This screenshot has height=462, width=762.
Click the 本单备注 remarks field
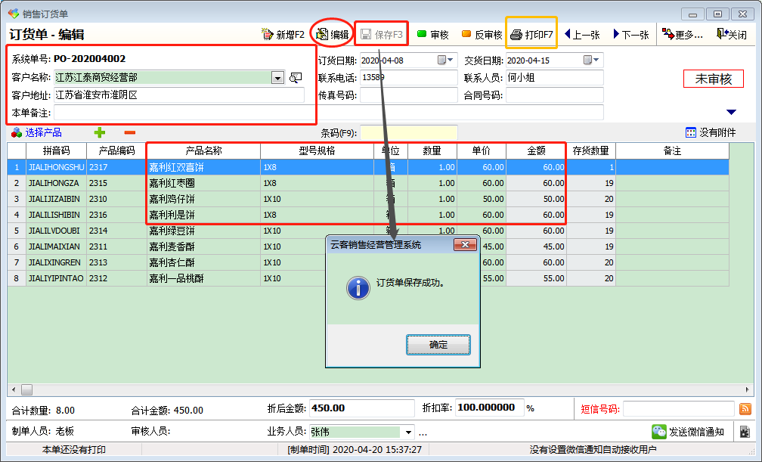click(329, 113)
